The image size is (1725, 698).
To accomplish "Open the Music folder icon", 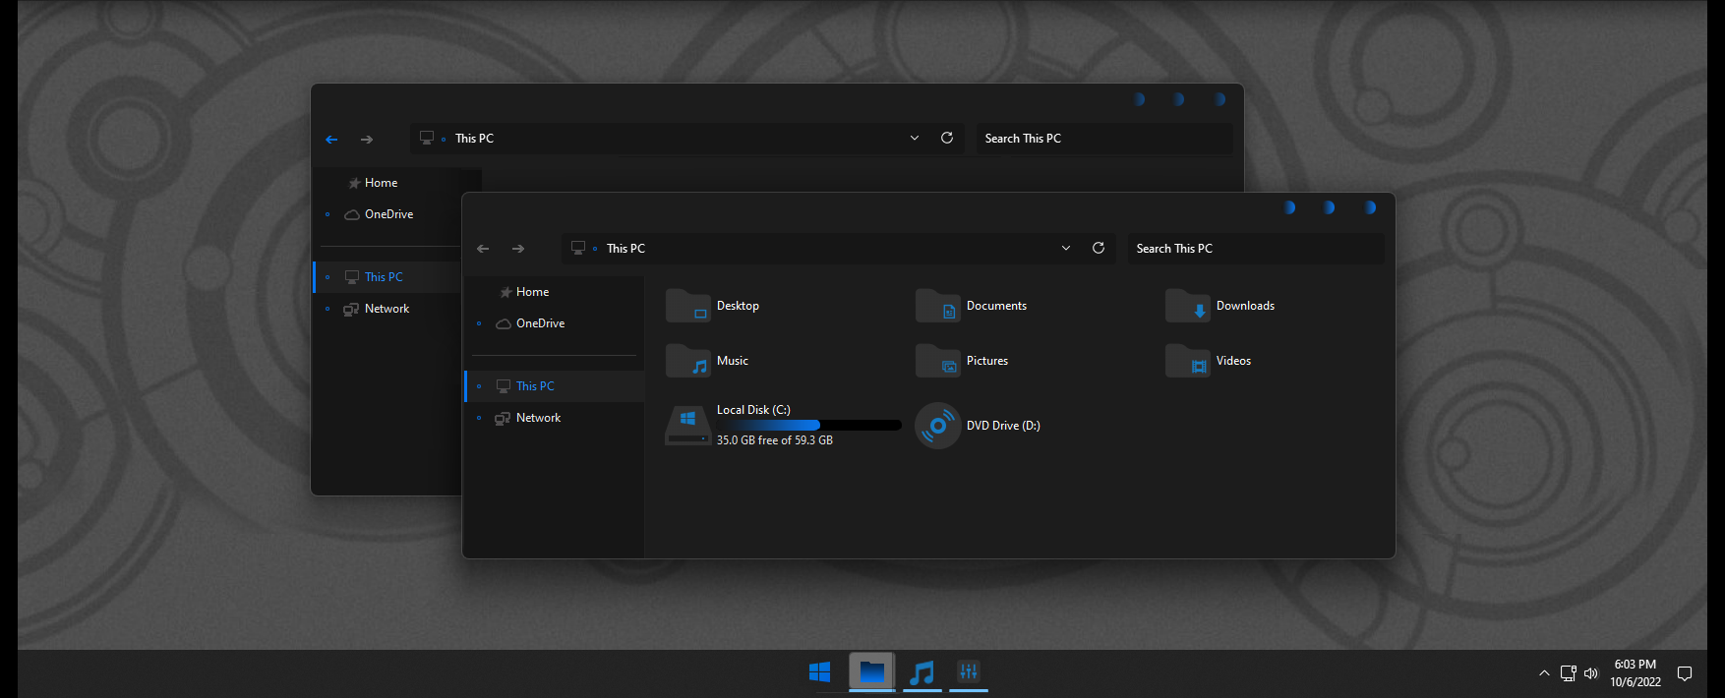I will pyautogui.click(x=687, y=361).
